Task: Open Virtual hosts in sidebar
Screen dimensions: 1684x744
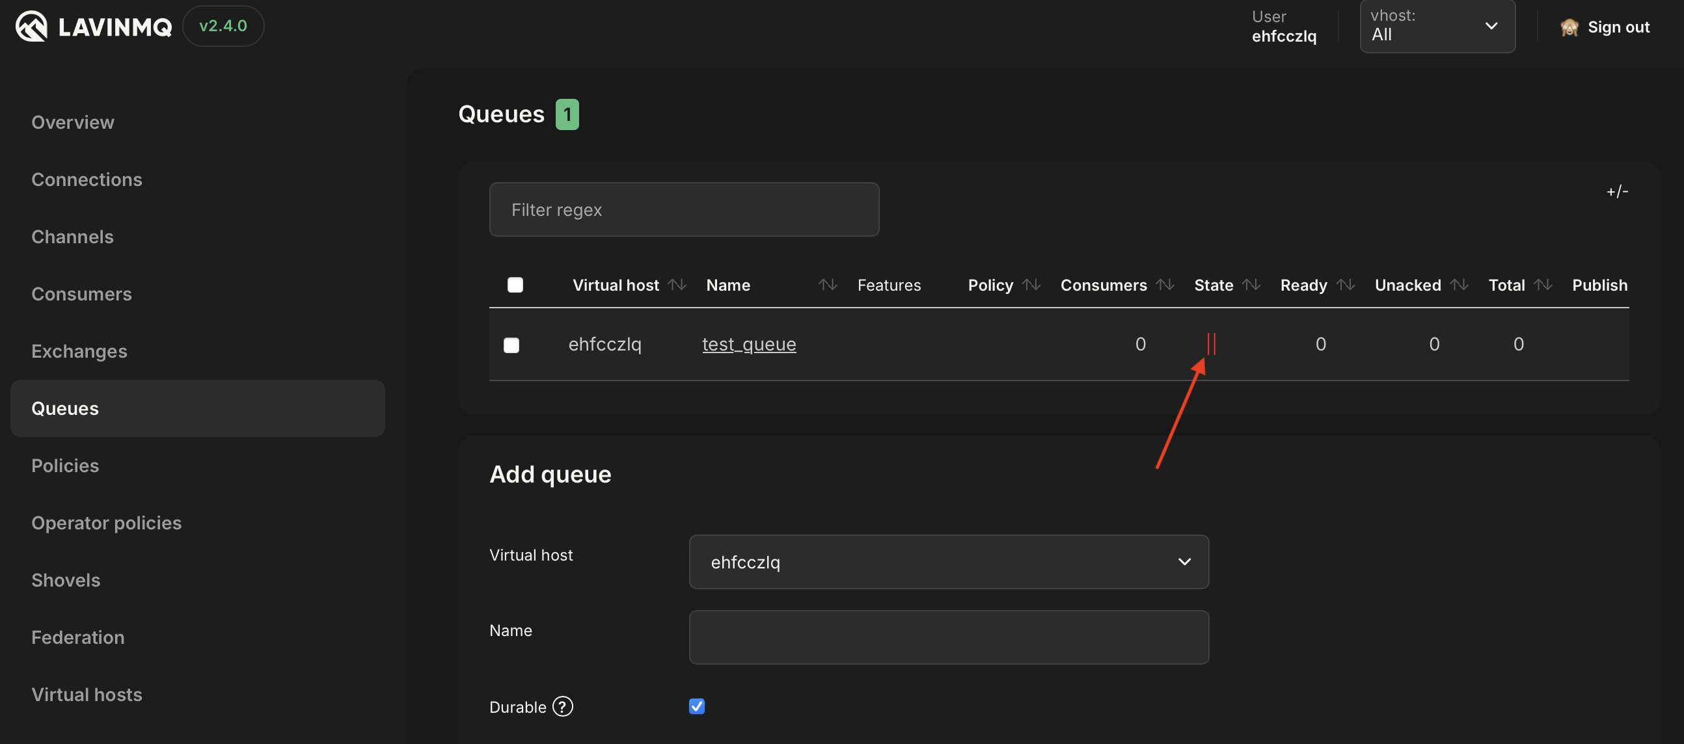Action: coord(87,695)
